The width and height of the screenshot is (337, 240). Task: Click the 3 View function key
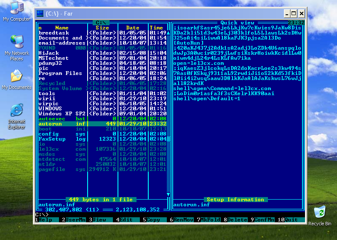pyautogui.click(x=101, y=220)
